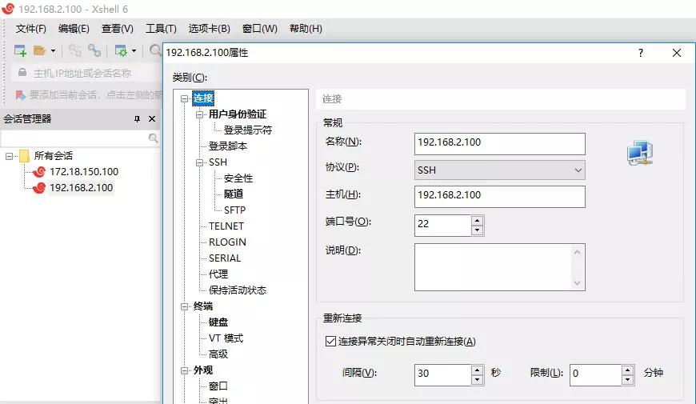This screenshot has width=696, height=404.
Task: Open the dropdown arrow beside the Open folder icon
Action: 54,50
